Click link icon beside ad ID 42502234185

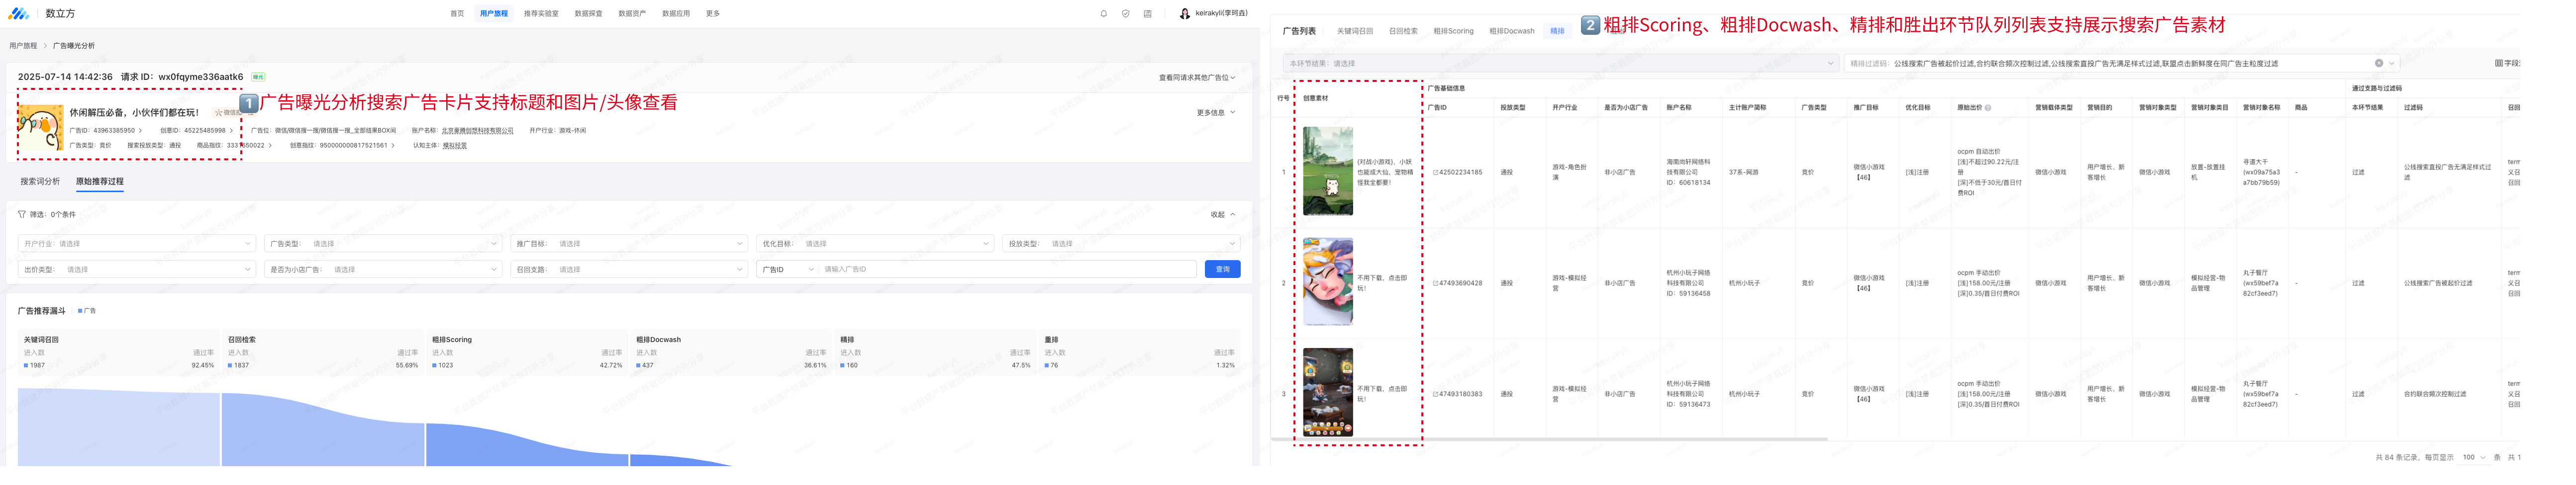coord(1435,173)
